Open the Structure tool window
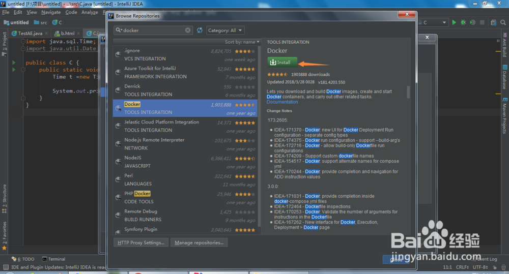Image resolution: width=509 pixels, height=274 pixels. 4,198
